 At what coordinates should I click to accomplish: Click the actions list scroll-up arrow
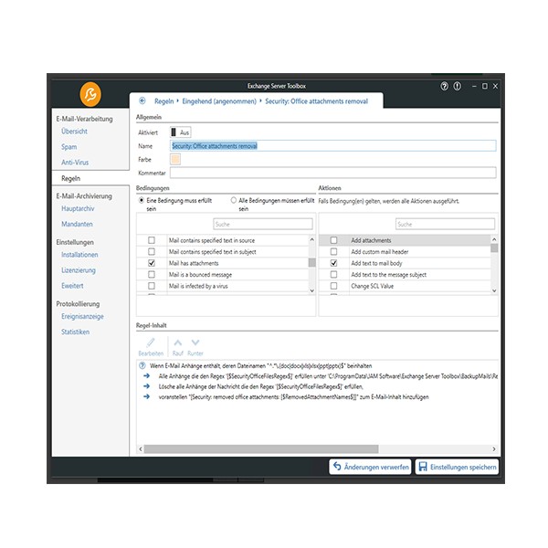(494, 239)
